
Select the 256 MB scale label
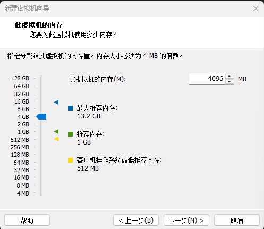[20, 147]
